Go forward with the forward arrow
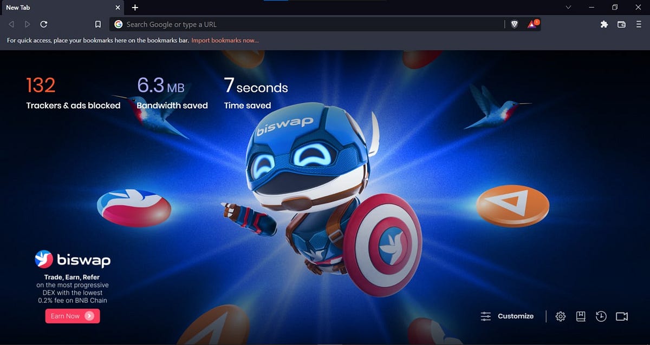650x345 pixels. 28,24
